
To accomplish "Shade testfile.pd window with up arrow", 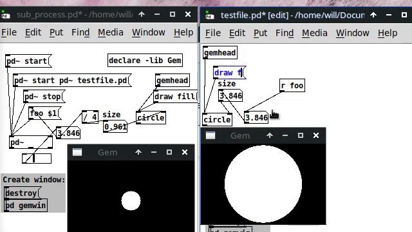I will pos(373,15).
